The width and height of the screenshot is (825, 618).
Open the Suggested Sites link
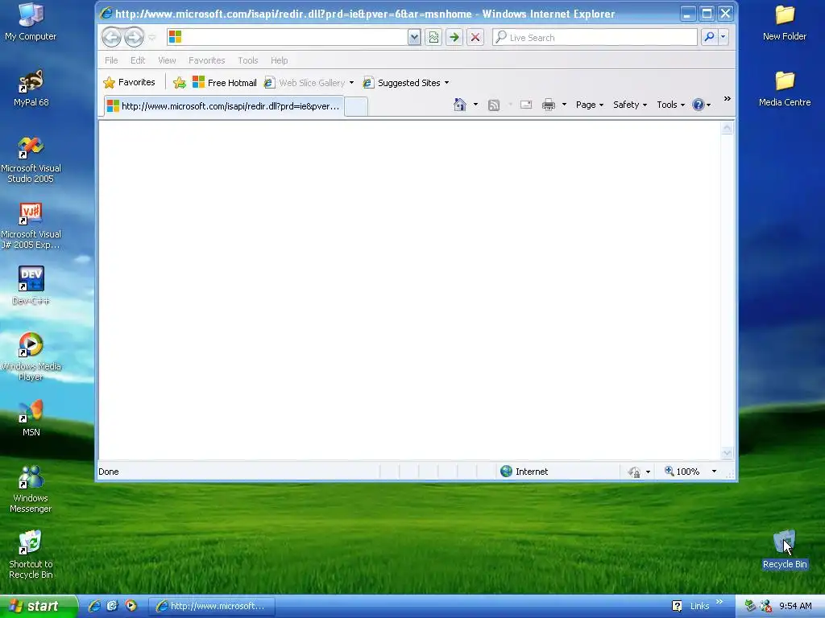(x=402, y=83)
